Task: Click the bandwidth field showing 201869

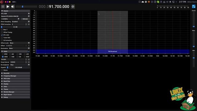Action: pyautogui.click(x=13, y=60)
